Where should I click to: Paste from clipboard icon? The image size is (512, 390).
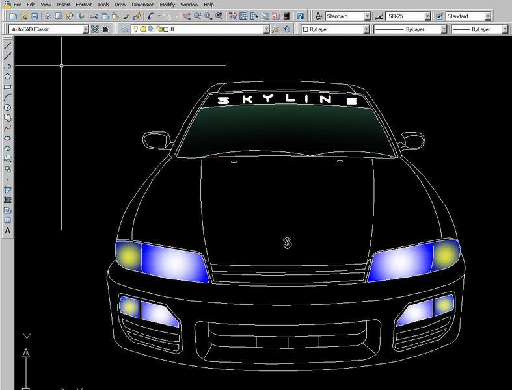pyautogui.click(x=115, y=16)
